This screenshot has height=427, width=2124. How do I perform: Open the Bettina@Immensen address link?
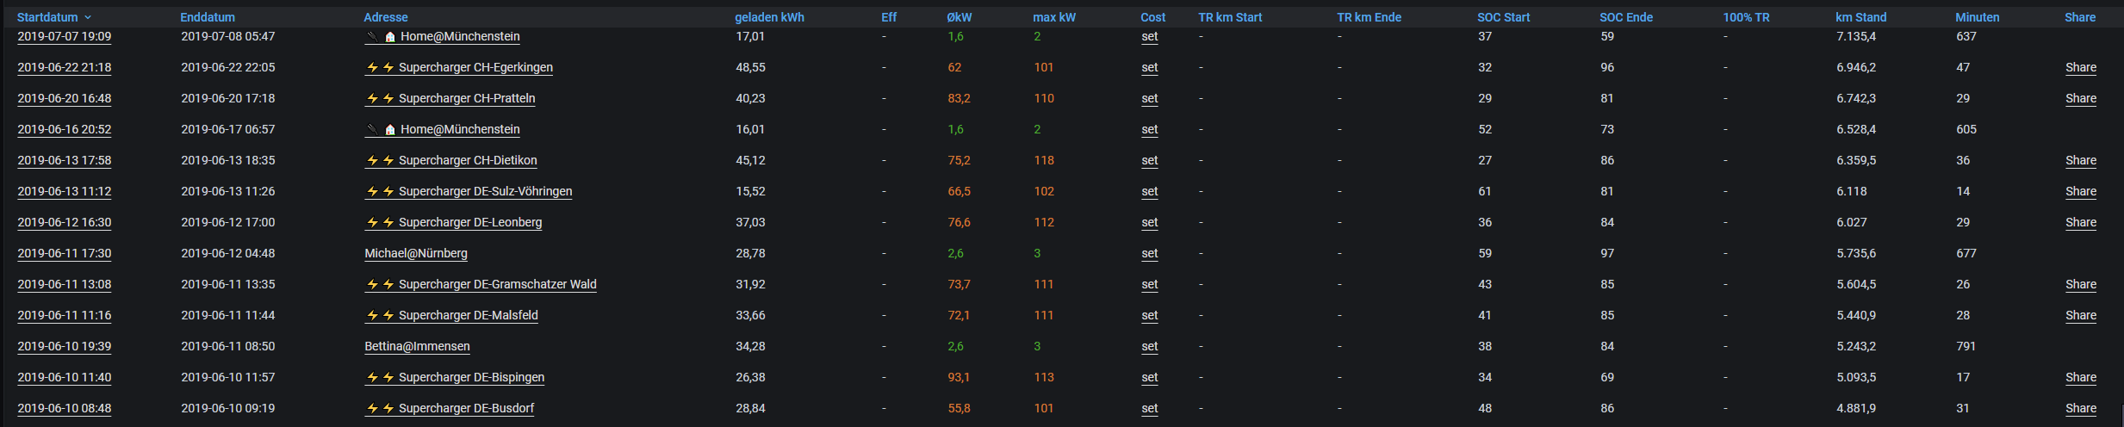(x=417, y=346)
